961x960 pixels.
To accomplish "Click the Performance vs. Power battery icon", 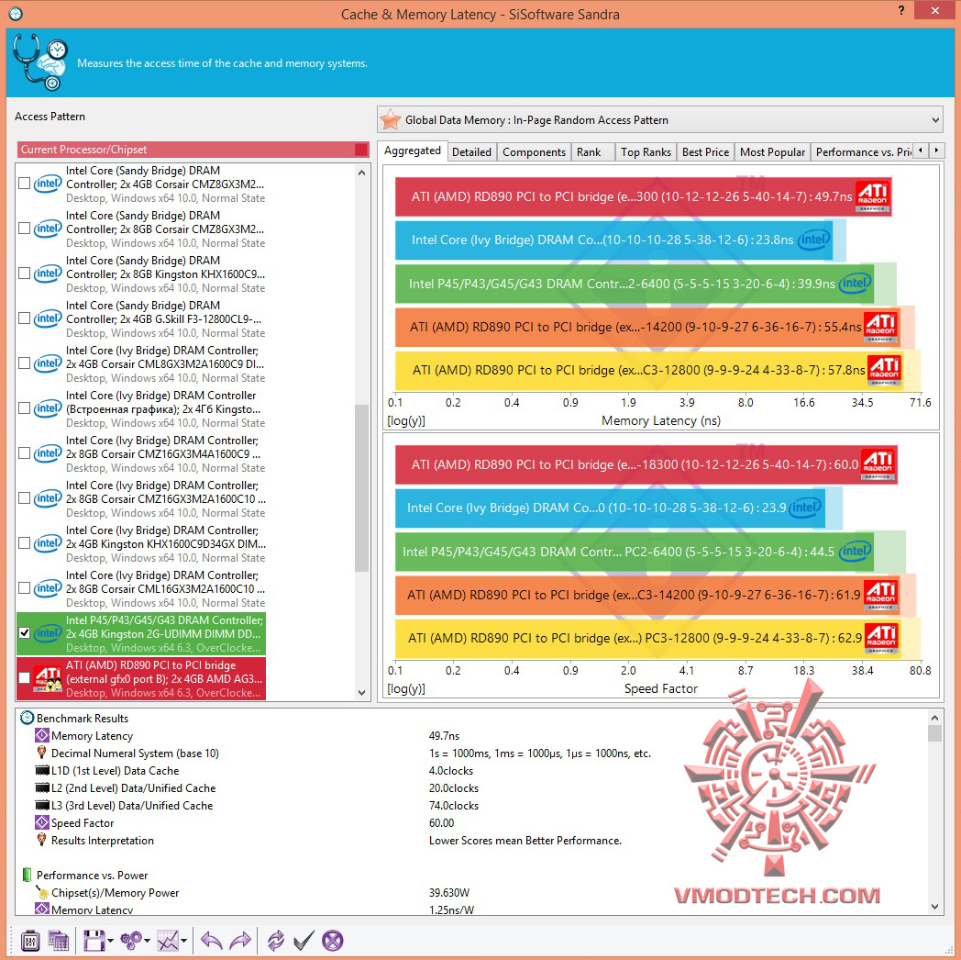I will click(27, 875).
